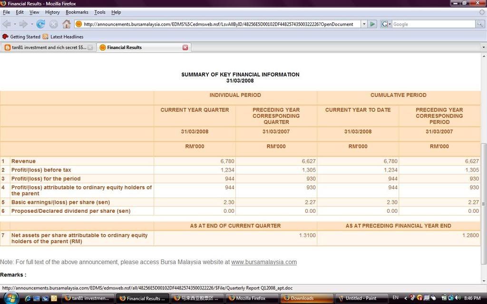Image resolution: width=487 pixels, height=304 pixels.
Task: Open the Google search engine selector dropdown
Action: 386,24
